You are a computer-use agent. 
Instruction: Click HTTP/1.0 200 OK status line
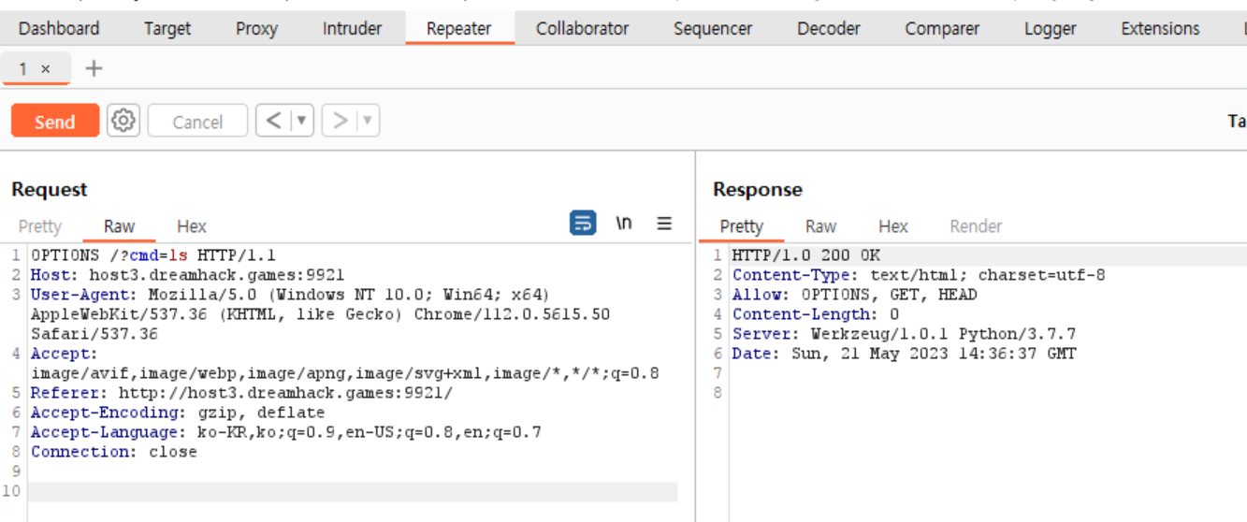click(806, 255)
